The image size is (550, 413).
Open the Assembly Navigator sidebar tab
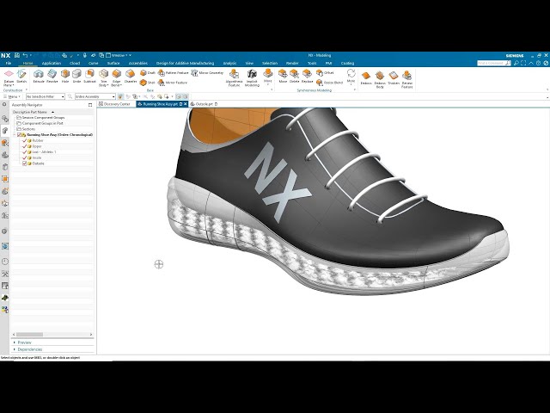point(5,131)
